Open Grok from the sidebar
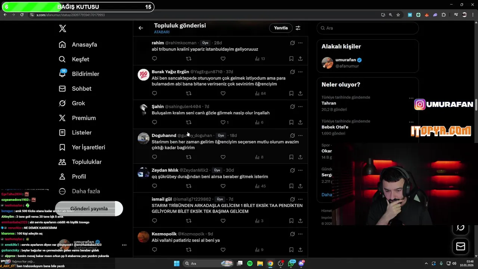The height and width of the screenshot is (269, 478). pos(72,103)
